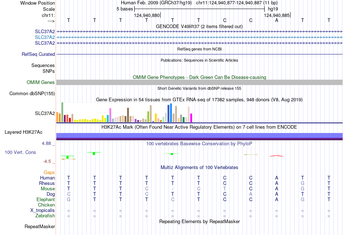Click the tallest green GTEx expression bar
Viewport: 343px width, 235px height.
pos(62,112)
